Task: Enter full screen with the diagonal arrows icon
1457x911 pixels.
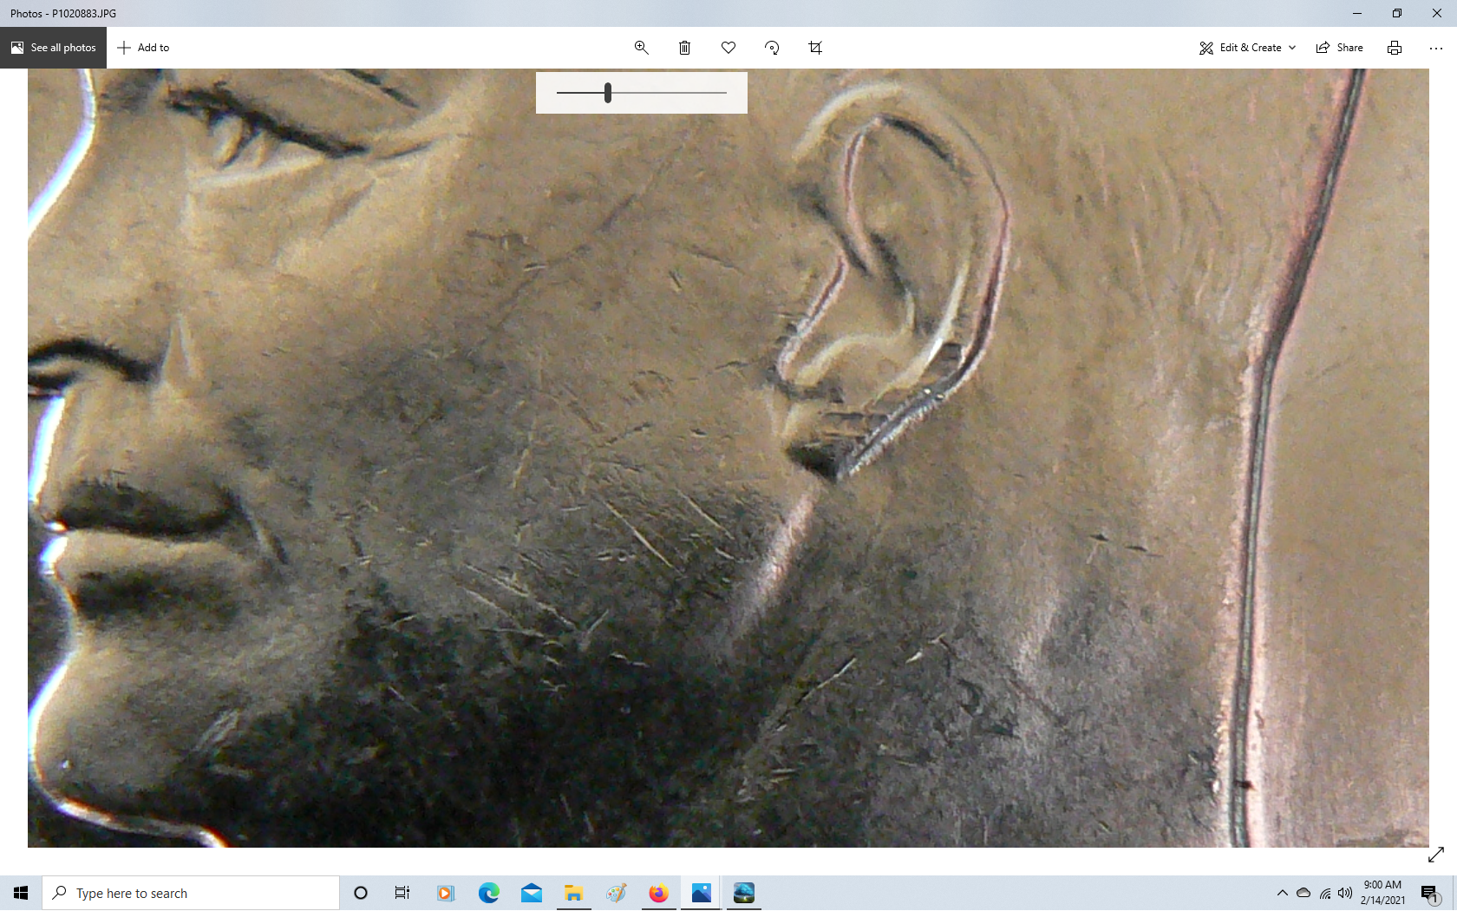Action: click(x=1436, y=855)
